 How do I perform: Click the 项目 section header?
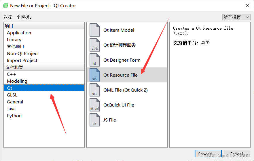44,26
